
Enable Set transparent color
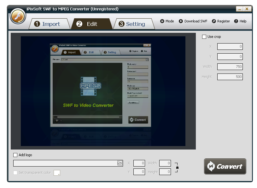coord(15,173)
